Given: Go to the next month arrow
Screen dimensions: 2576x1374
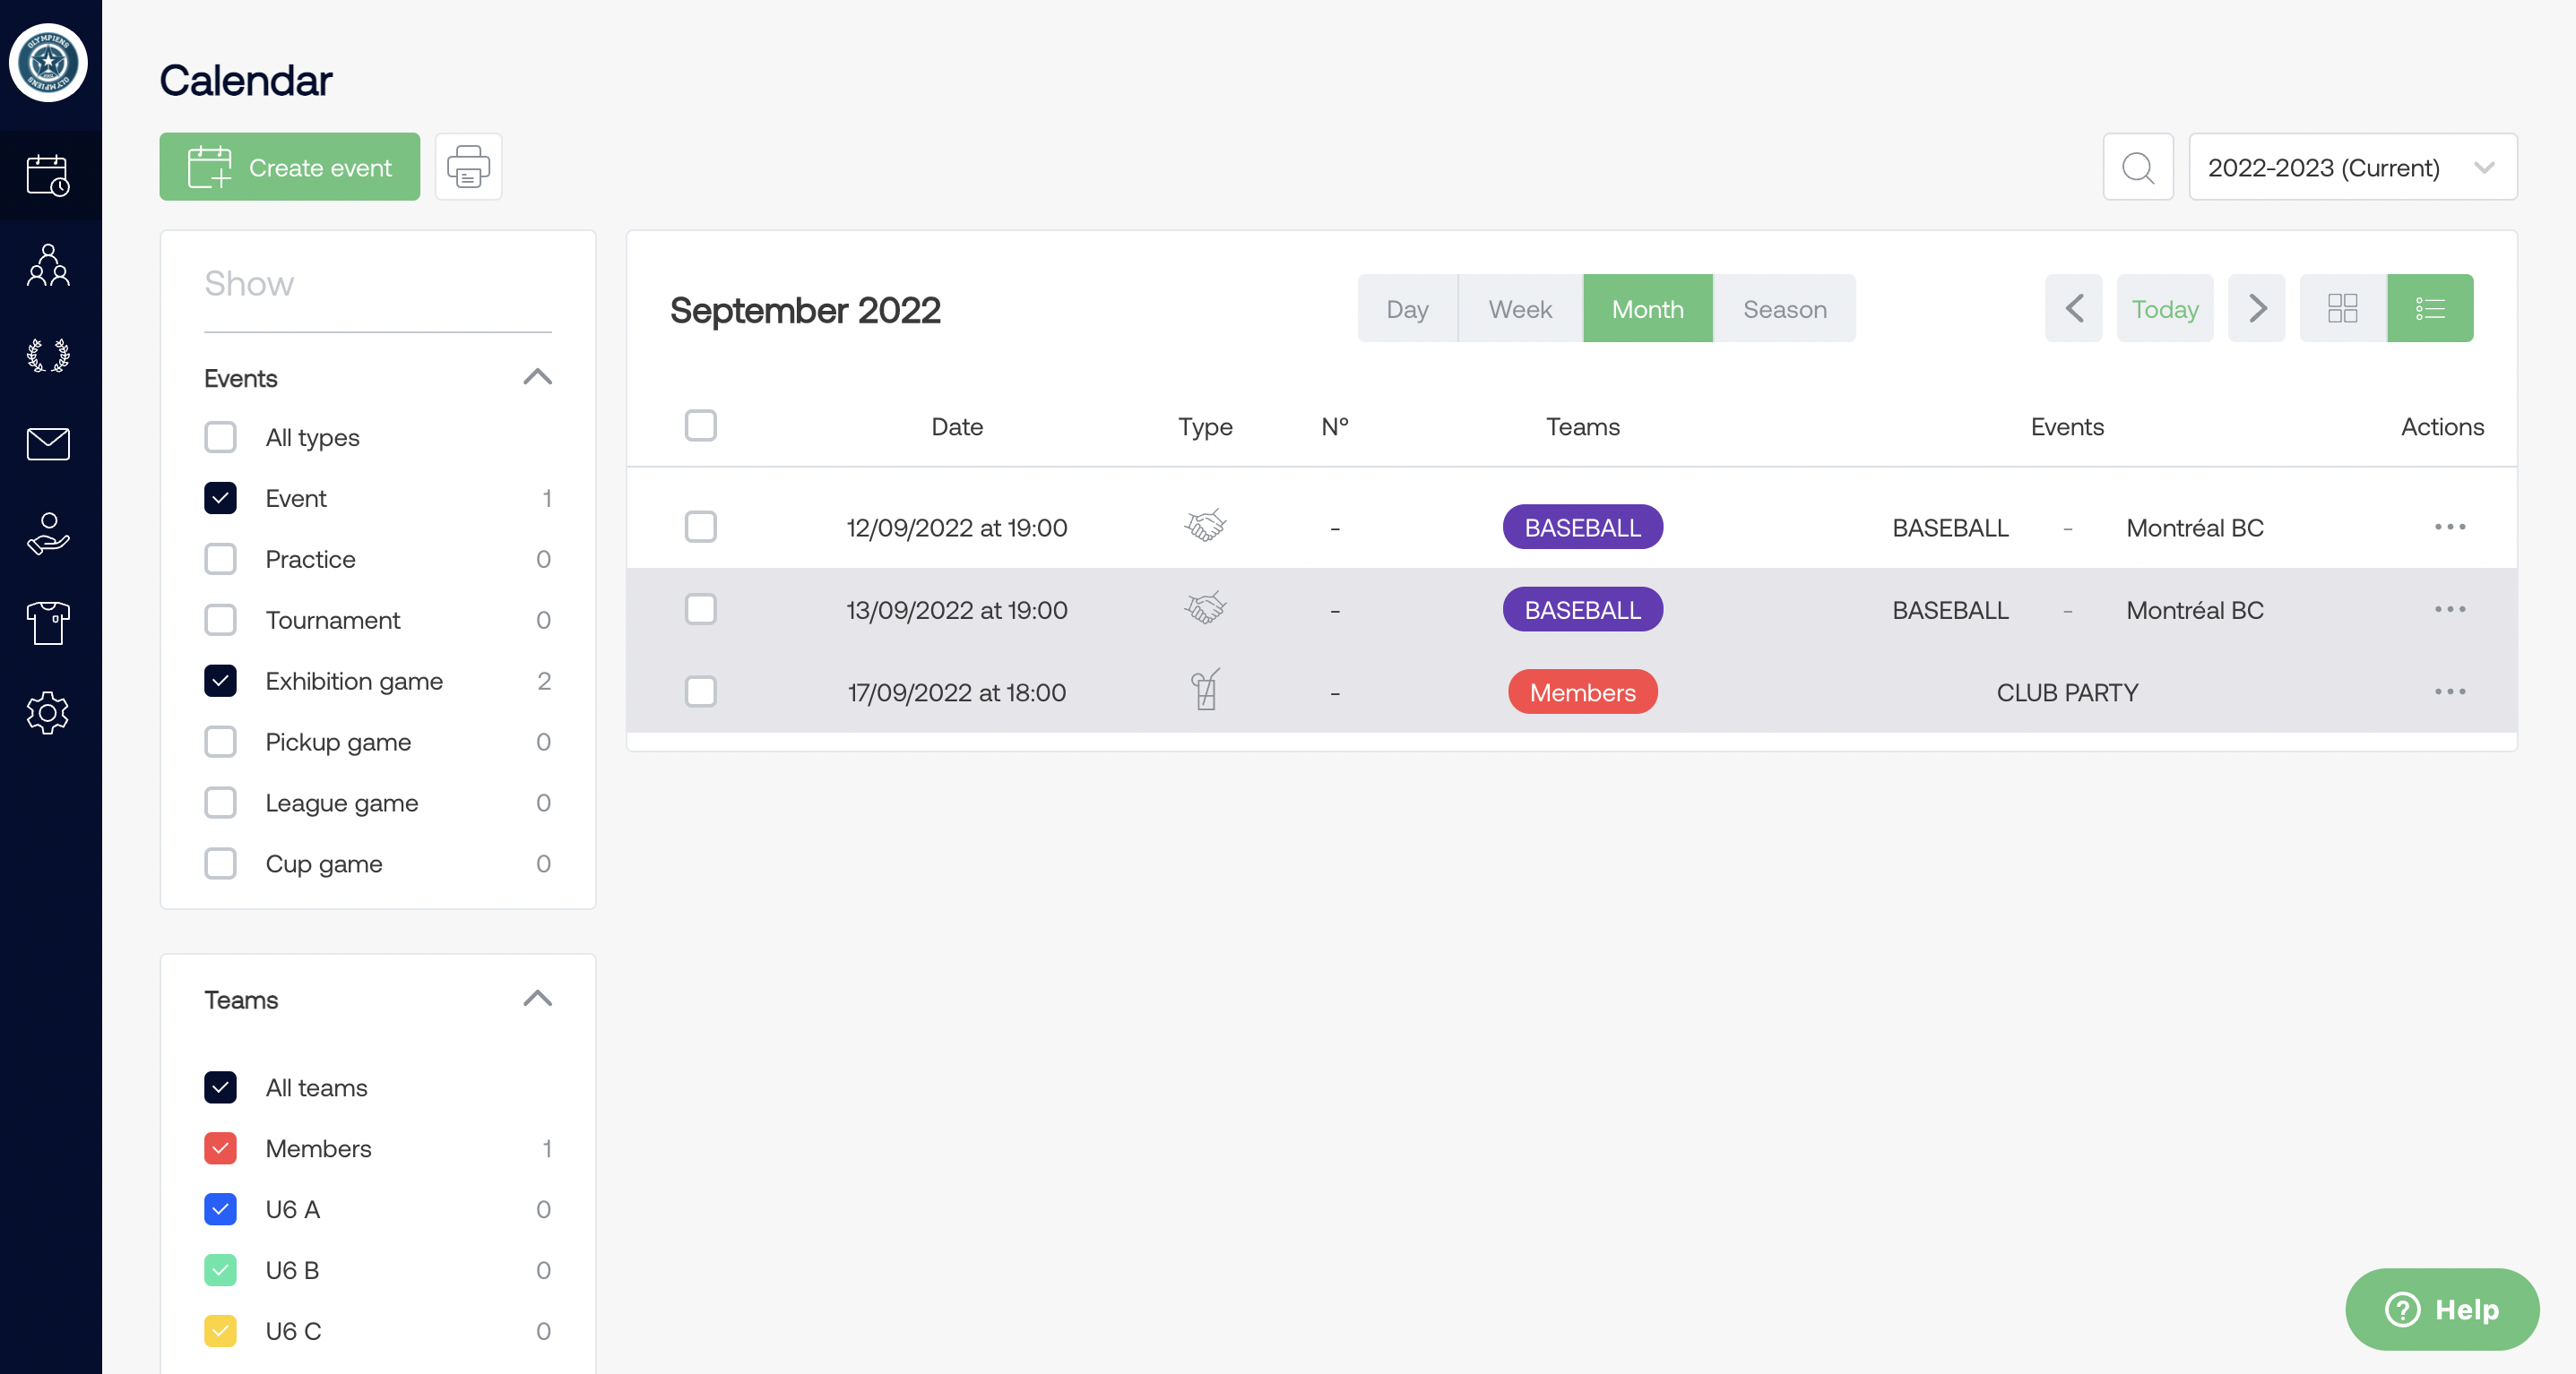Looking at the screenshot, I should click(x=2256, y=309).
